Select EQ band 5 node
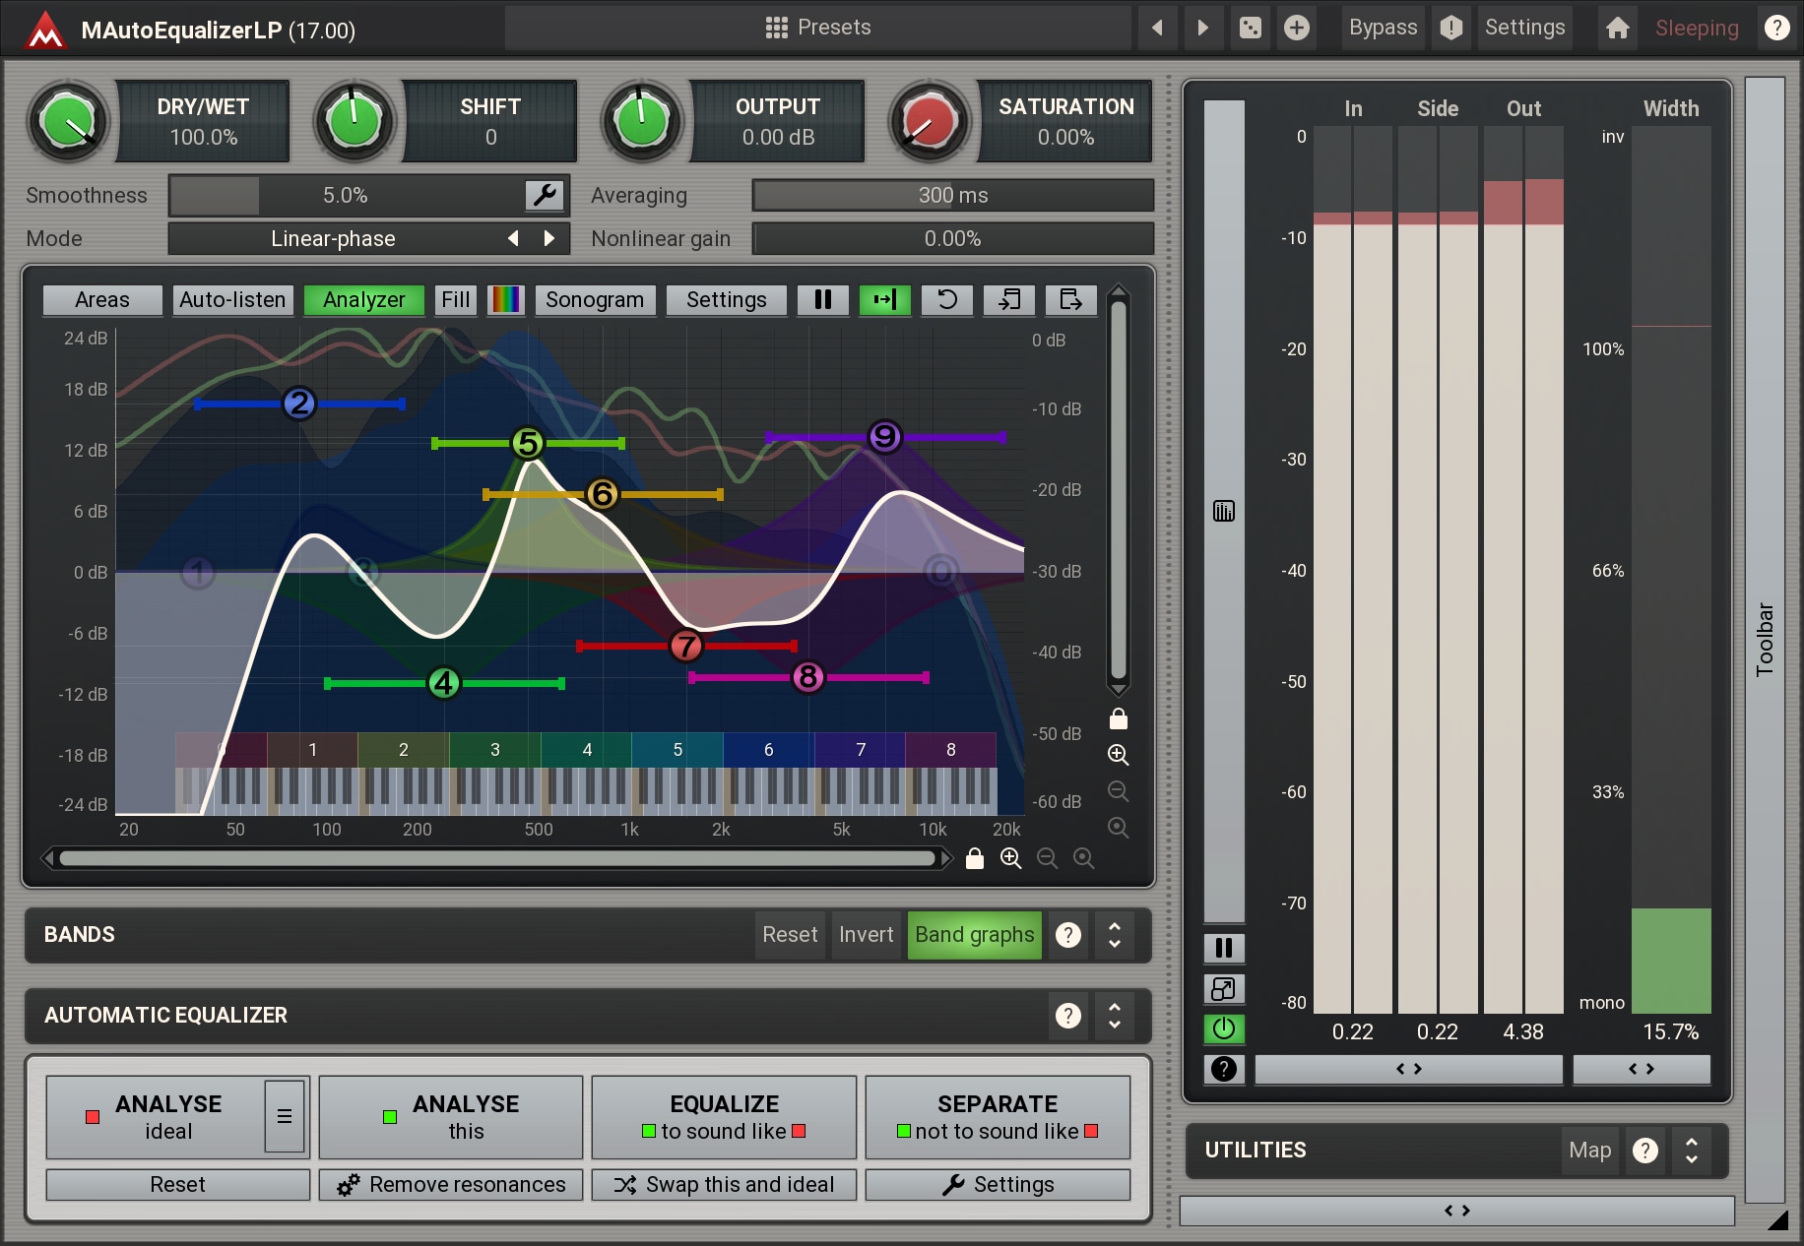 (528, 444)
